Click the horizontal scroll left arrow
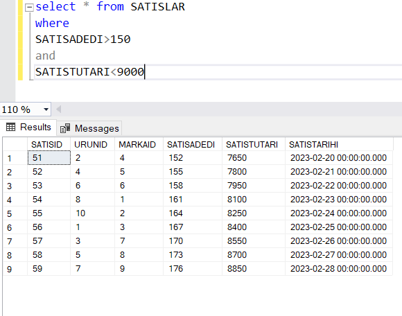The width and height of the screenshot is (402, 316). point(59,109)
